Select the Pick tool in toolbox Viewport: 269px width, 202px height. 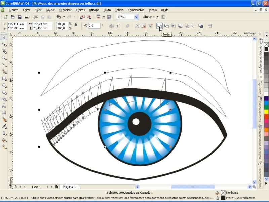pyautogui.click(x=4, y=37)
